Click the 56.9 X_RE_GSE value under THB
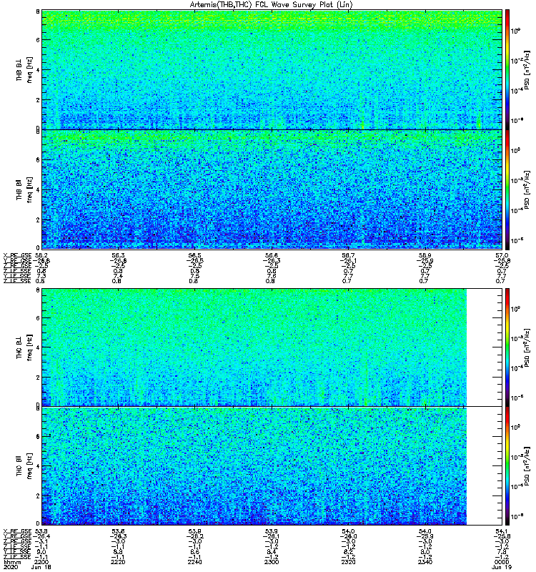This screenshot has width=536, height=572. coord(425,255)
